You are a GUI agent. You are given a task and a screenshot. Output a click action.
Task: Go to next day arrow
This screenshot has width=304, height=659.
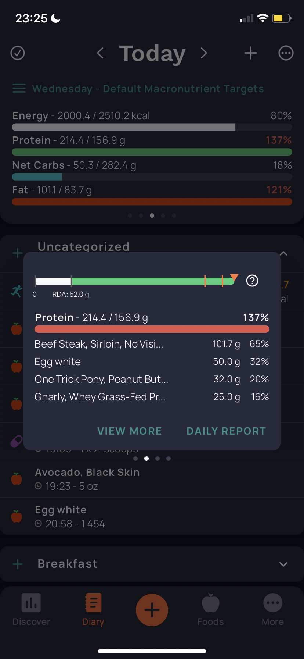click(204, 53)
